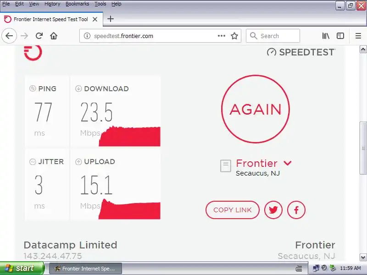
Task: Click the 15.1 upload speed value
Action: (96, 185)
